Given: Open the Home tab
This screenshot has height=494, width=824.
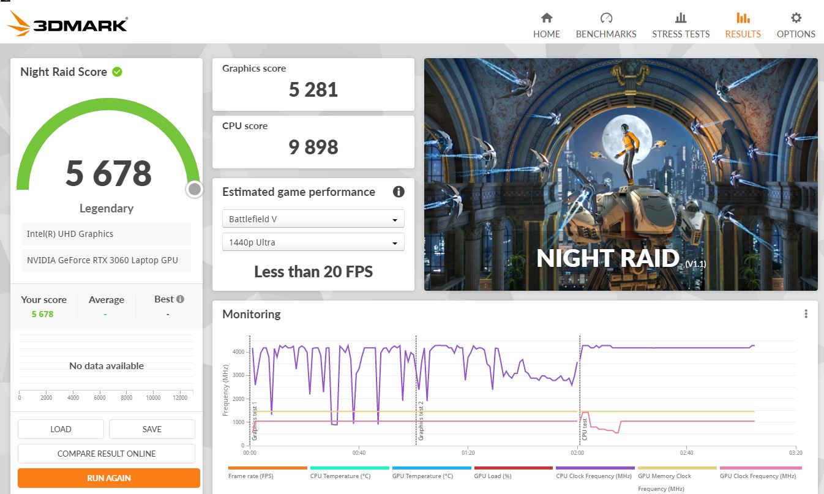Looking at the screenshot, I should [547, 26].
